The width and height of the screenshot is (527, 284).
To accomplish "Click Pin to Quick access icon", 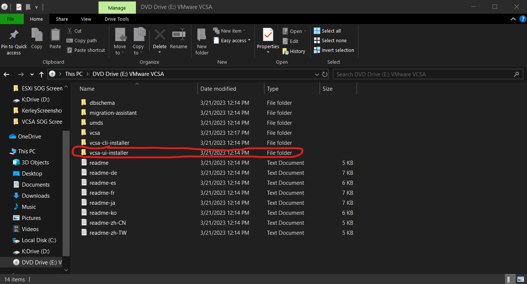I will tap(14, 35).
